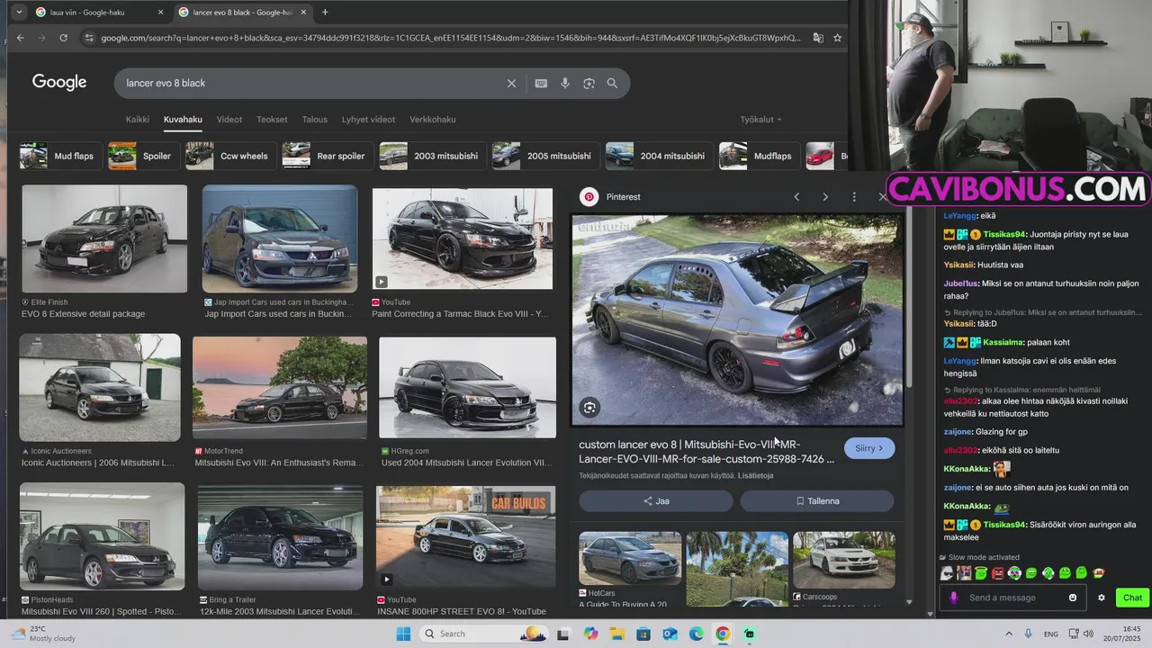
Task: Open chat settings gear icon
Action: click(1102, 598)
